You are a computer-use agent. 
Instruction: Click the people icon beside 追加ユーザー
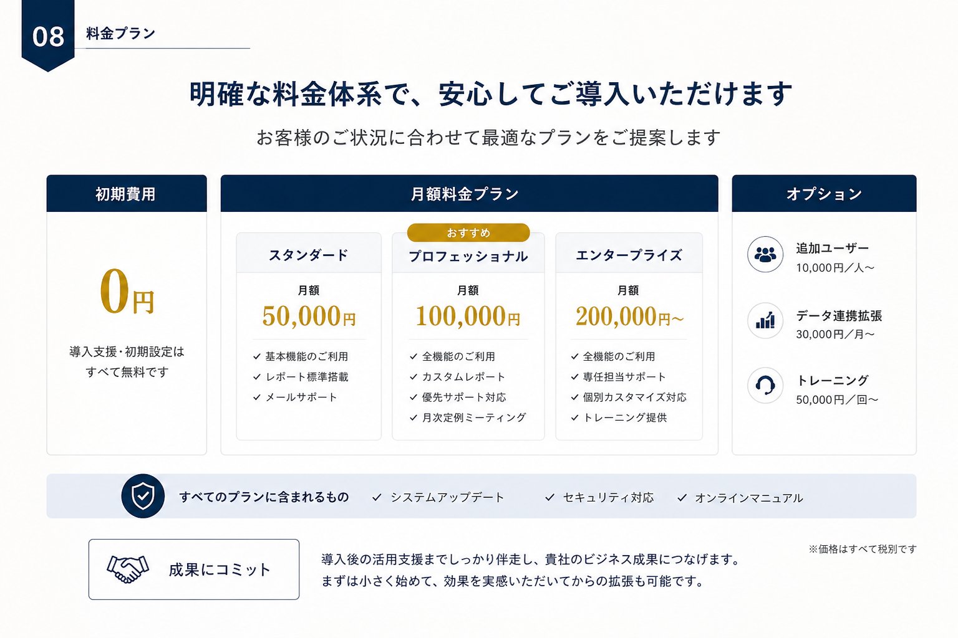pos(765,254)
